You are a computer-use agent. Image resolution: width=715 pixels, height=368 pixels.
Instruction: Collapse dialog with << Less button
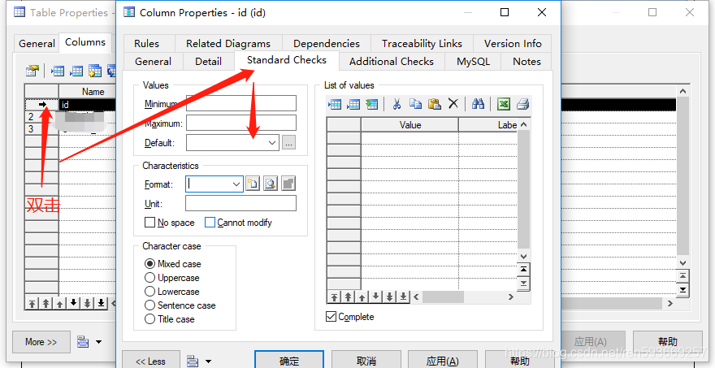coord(150,360)
